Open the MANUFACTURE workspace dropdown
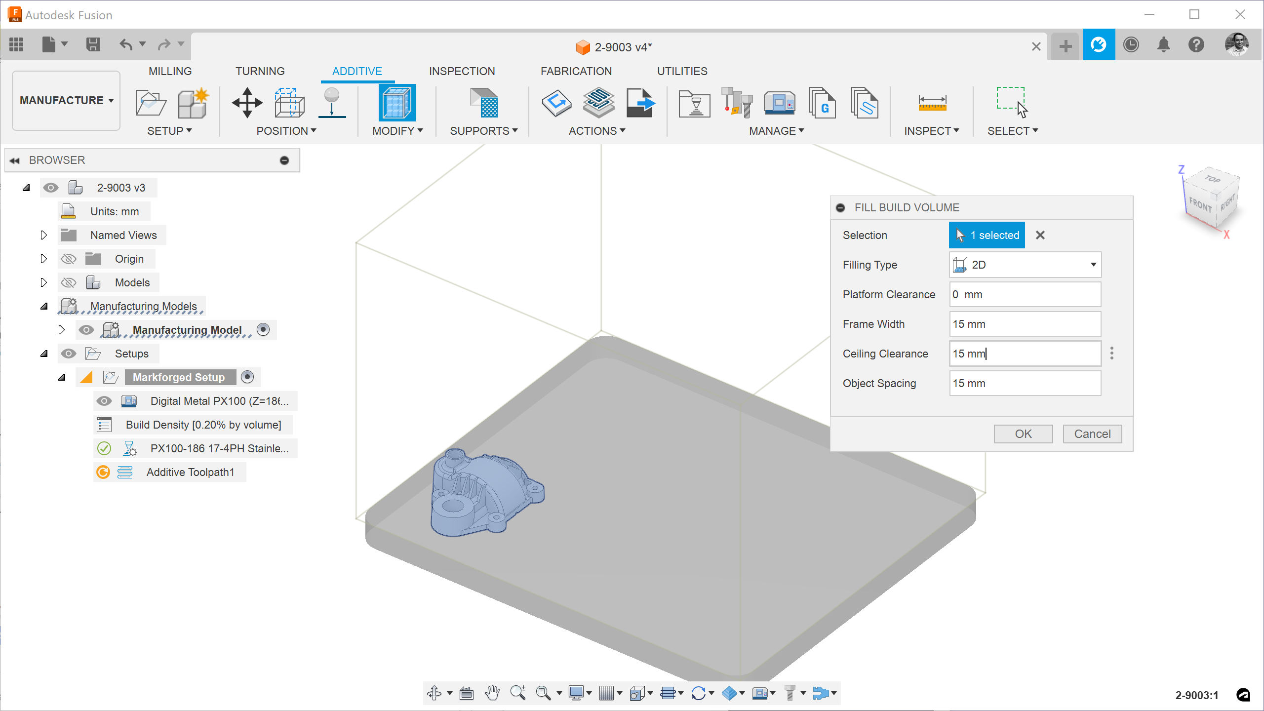The height and width of the screenshot is (711, 1264). 66,100
